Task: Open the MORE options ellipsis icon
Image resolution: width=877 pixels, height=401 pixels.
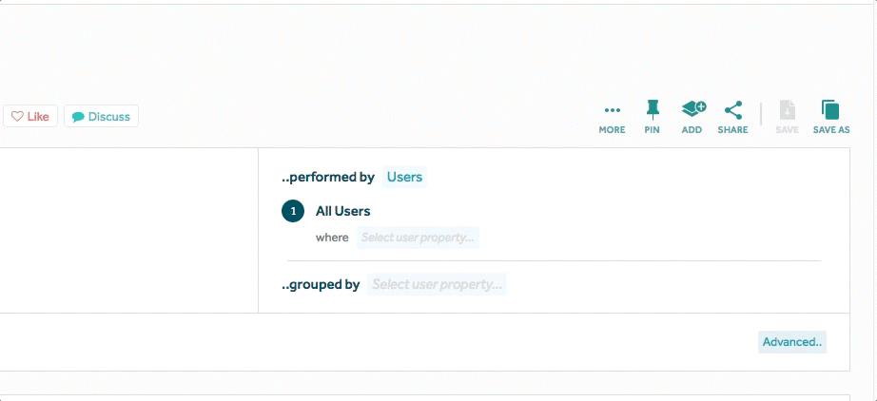Action: point(612,110)
